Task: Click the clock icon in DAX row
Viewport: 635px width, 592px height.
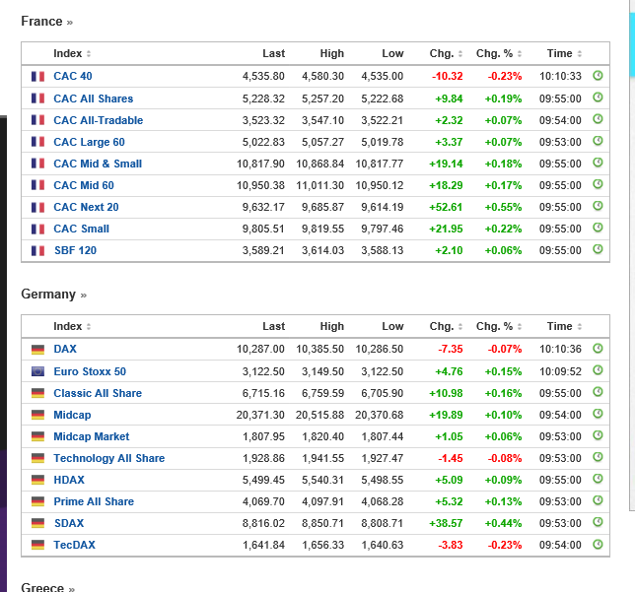Action: (x=598, y=349)
